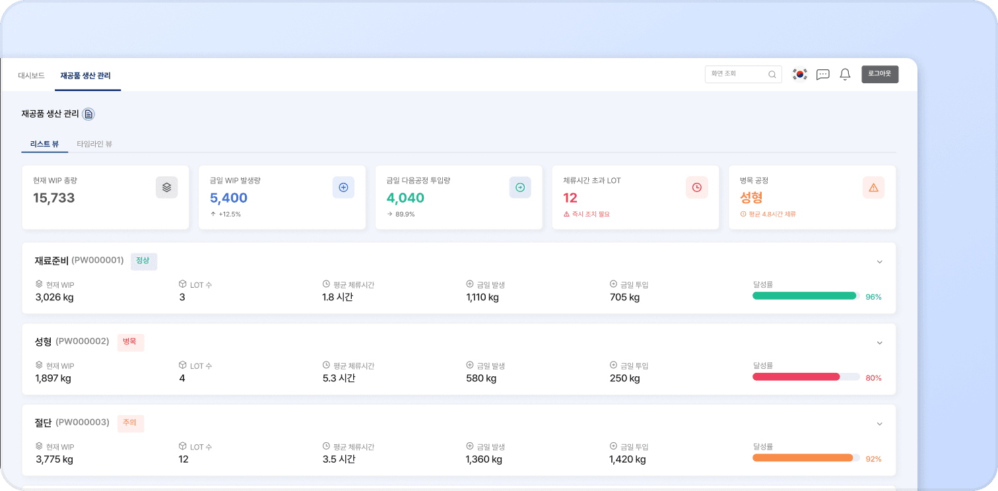The width and height of the screenshot is (998, 491).
Task: Click the 주의 status badge on 절단
Action: pos(130,423)
